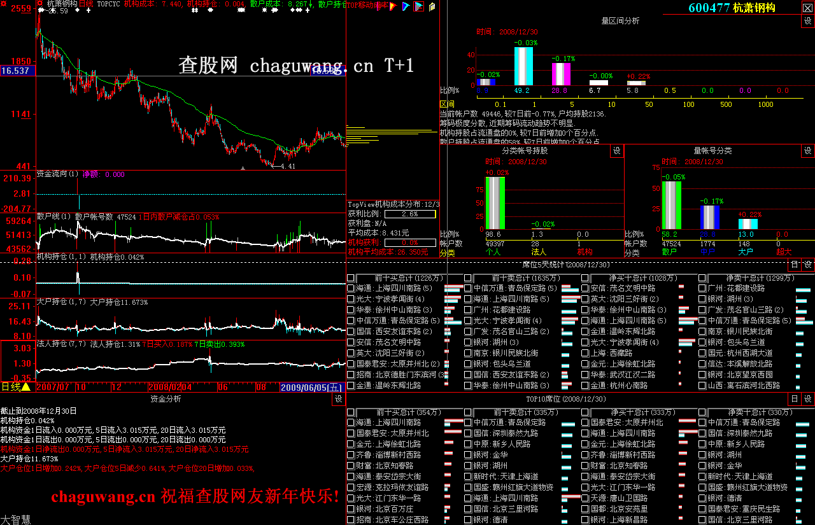
Task: Click the TOPCYC indicator name in chart header
Action: (x=108, y=4)
